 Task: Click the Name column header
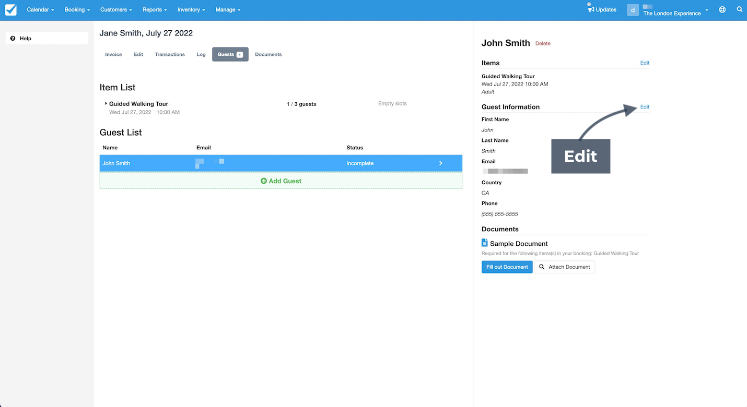point(110,148)
